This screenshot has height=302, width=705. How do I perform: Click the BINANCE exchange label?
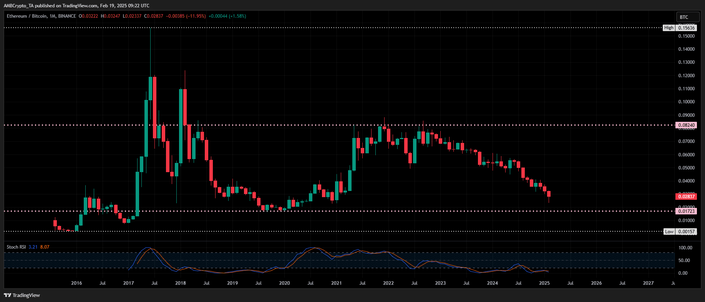[x=67, y=16]
